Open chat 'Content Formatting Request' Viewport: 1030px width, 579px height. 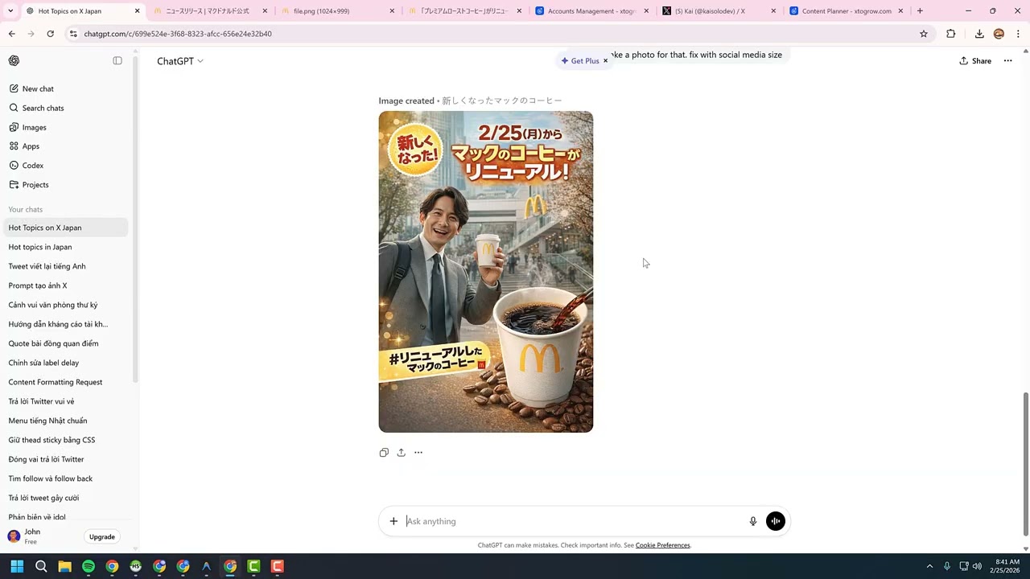[66, 382]
